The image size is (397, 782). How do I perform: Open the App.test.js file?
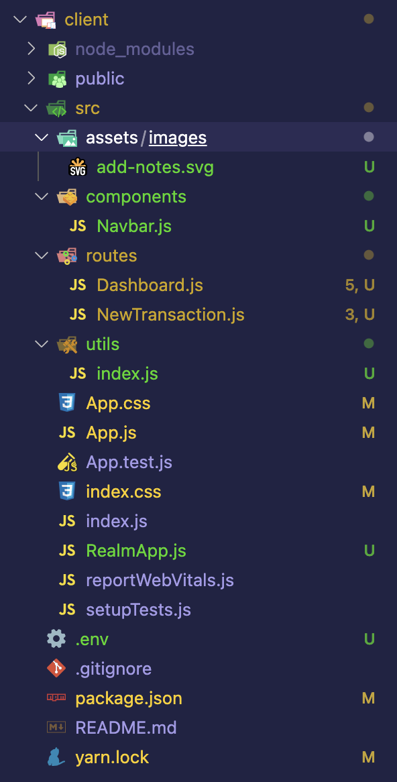click(x=129, y=462)
